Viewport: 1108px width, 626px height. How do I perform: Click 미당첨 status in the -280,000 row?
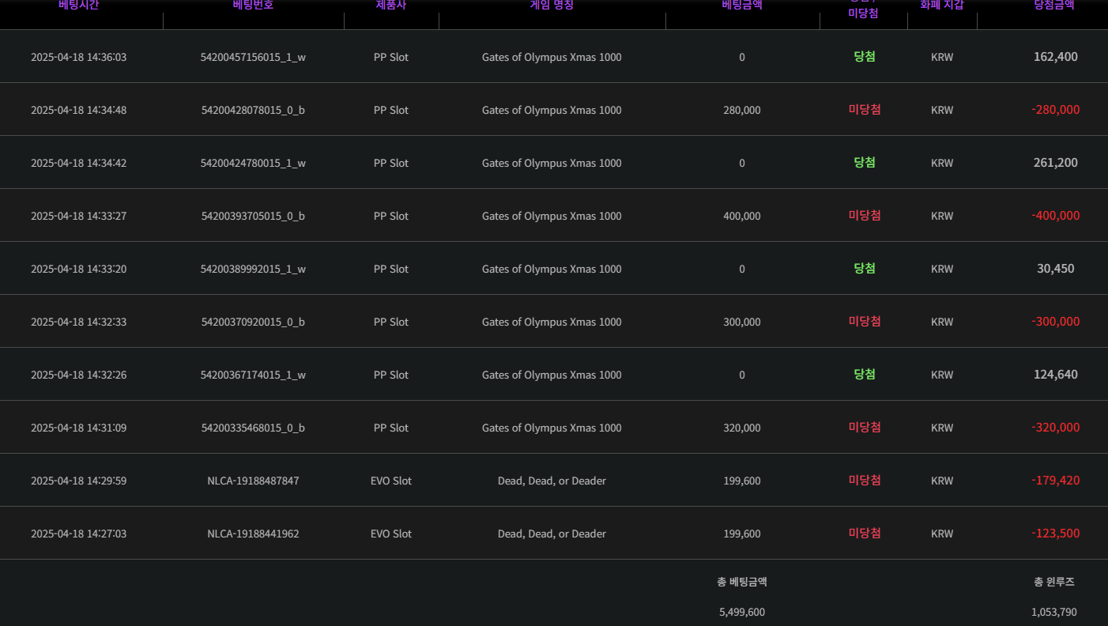coord(865,109)
